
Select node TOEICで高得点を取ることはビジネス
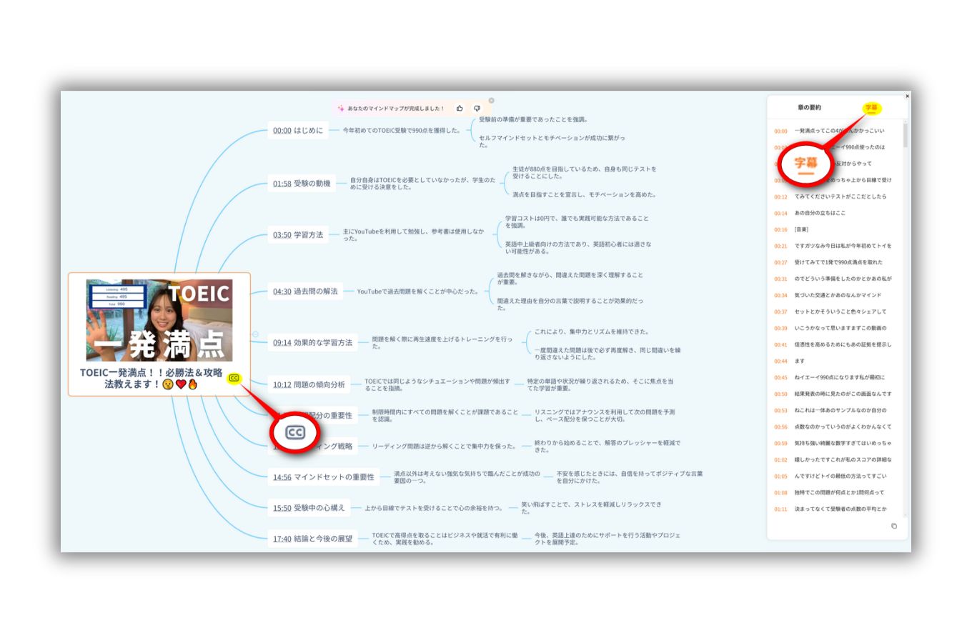coord(445,539)
